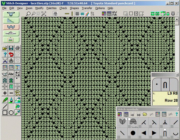Toggle the grid display button
Image resolution: width=180 pixels, height=140 pixels.
click(x=77, y=14)
